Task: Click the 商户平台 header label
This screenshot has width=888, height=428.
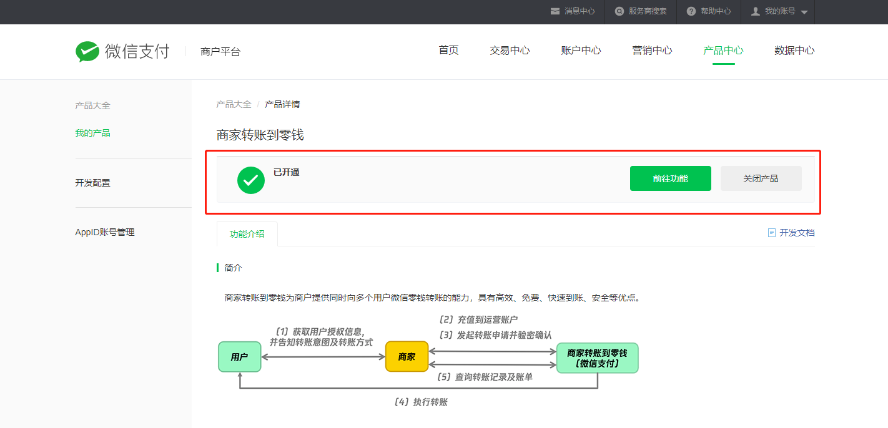Action: pyautogui.click(x=220, y=52)
